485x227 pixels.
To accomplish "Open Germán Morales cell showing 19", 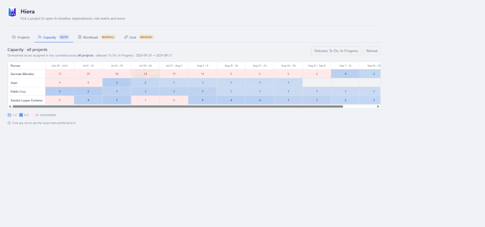I will [x=174, y=74].
